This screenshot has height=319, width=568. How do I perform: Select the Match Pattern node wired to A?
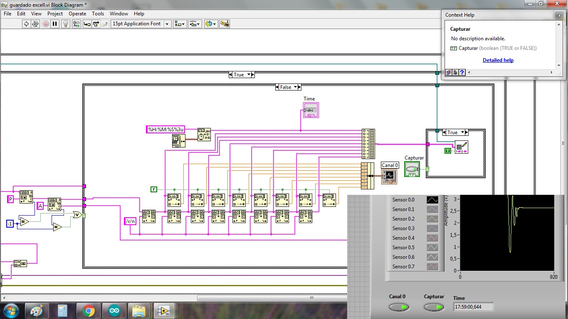coord(54,204)
